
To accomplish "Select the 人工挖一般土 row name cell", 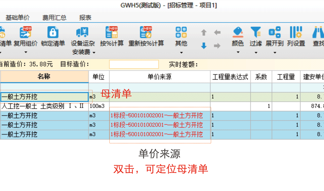I will click(x=43, y=106).
